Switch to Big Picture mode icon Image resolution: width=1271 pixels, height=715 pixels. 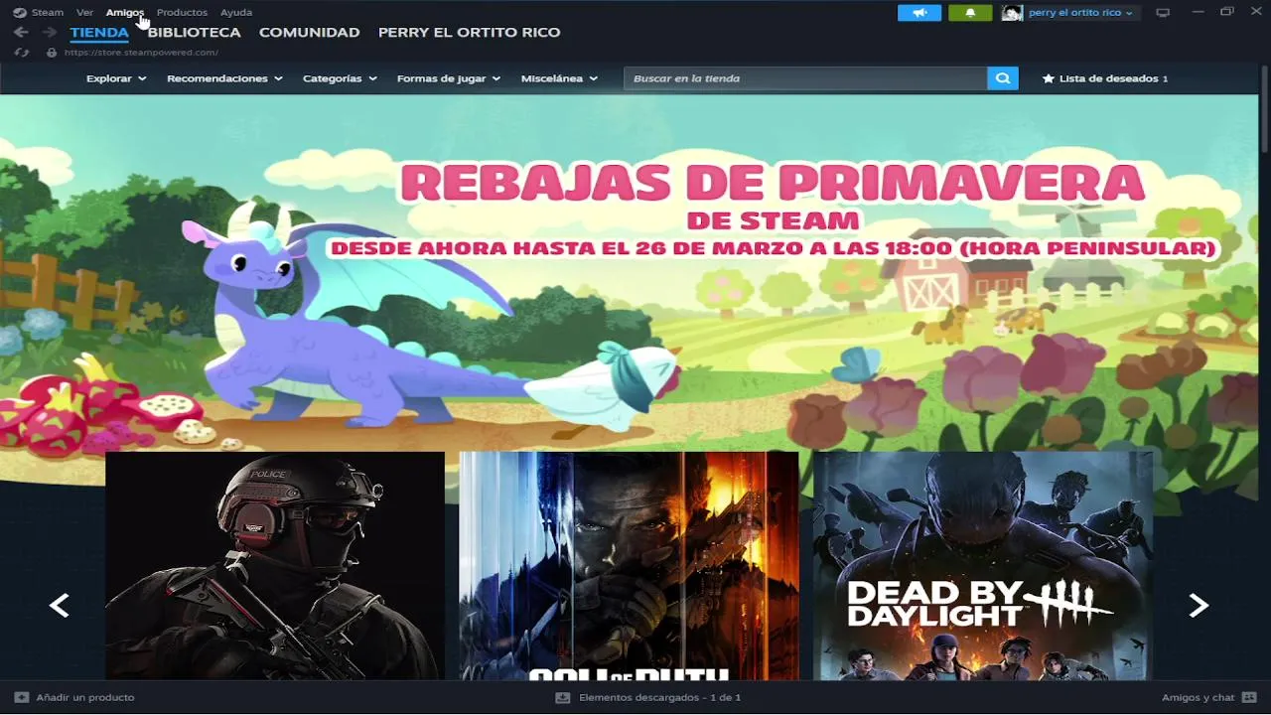(1163, 13)
